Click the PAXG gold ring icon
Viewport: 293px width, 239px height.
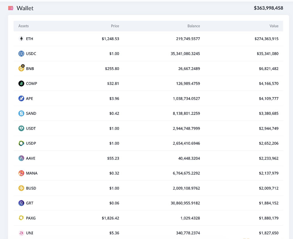[x=21, y=218]
